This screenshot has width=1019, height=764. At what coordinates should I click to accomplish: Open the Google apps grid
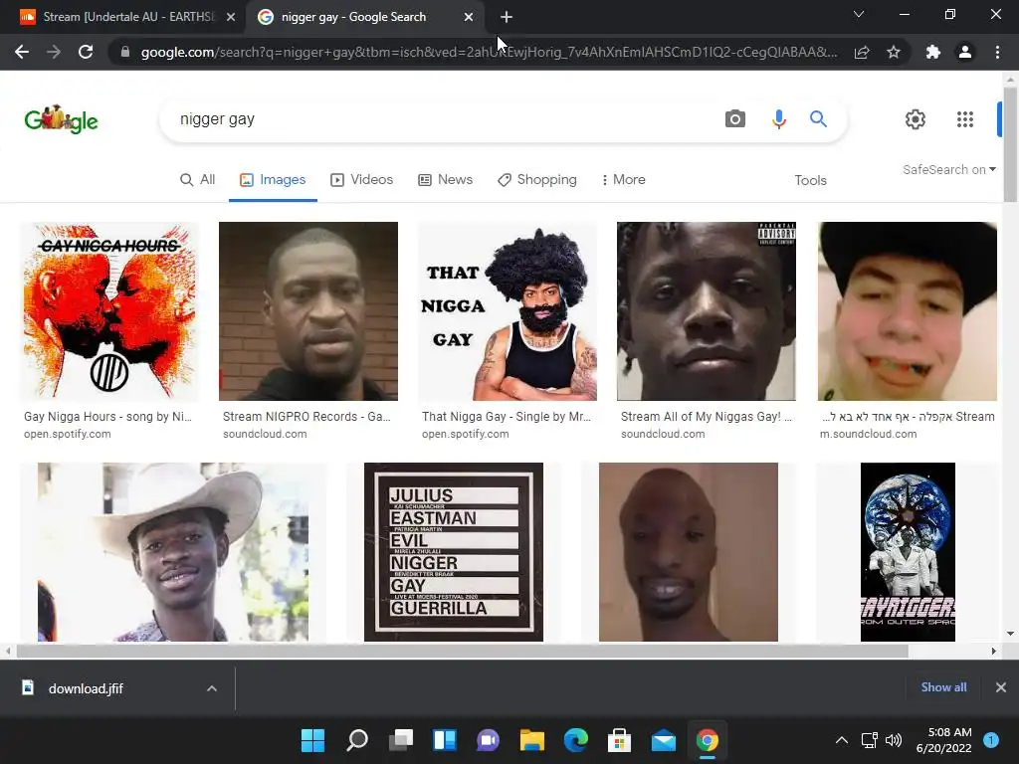point(965,119)
